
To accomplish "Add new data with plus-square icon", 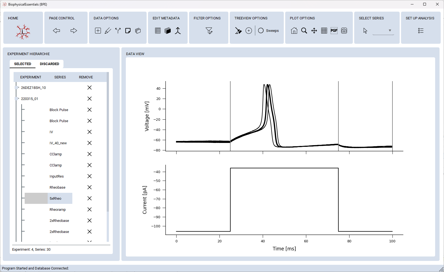I will coord(98,31).
